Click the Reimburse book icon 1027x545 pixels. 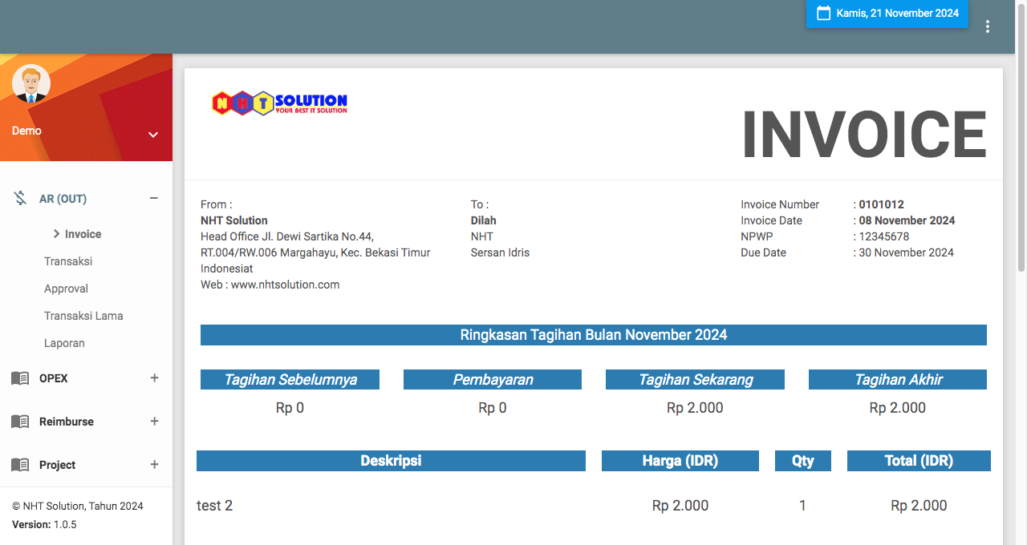click(x=20, y=422)
